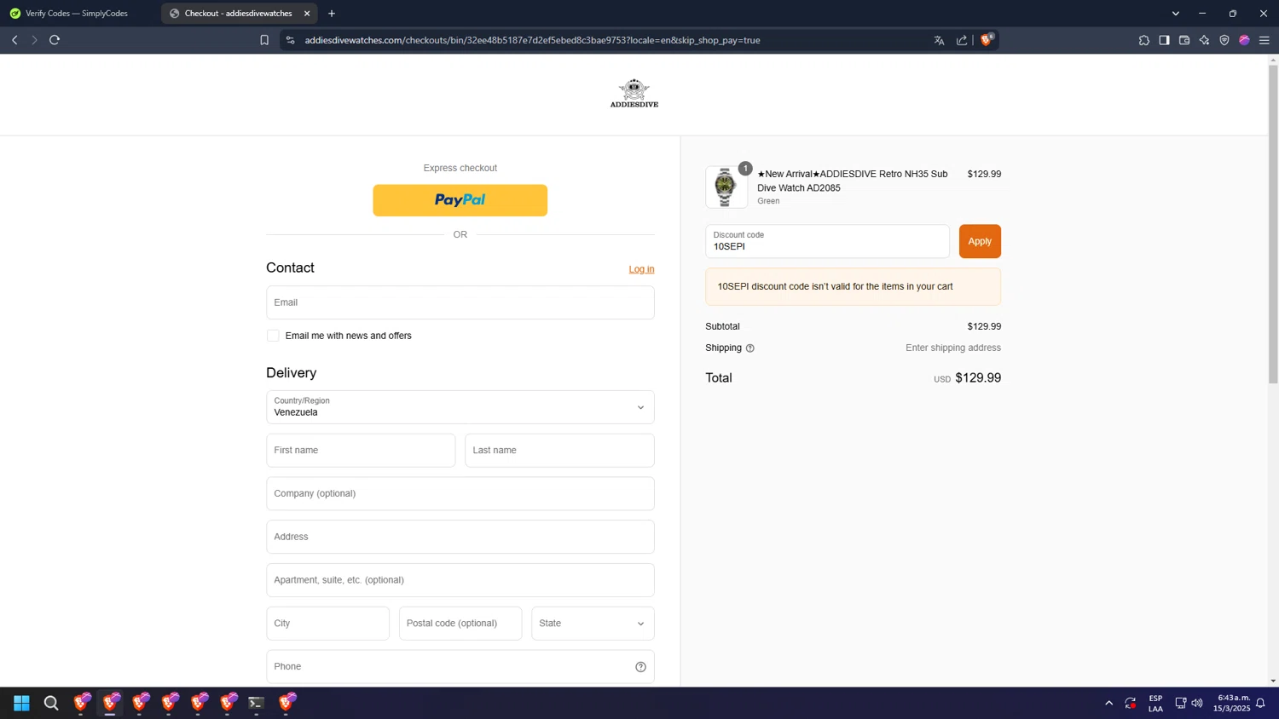Screen dimensions: 1279x719
Task: Click the ADDIESDIVE store logo
Action: pyautogui.click(x=634, y=94)
